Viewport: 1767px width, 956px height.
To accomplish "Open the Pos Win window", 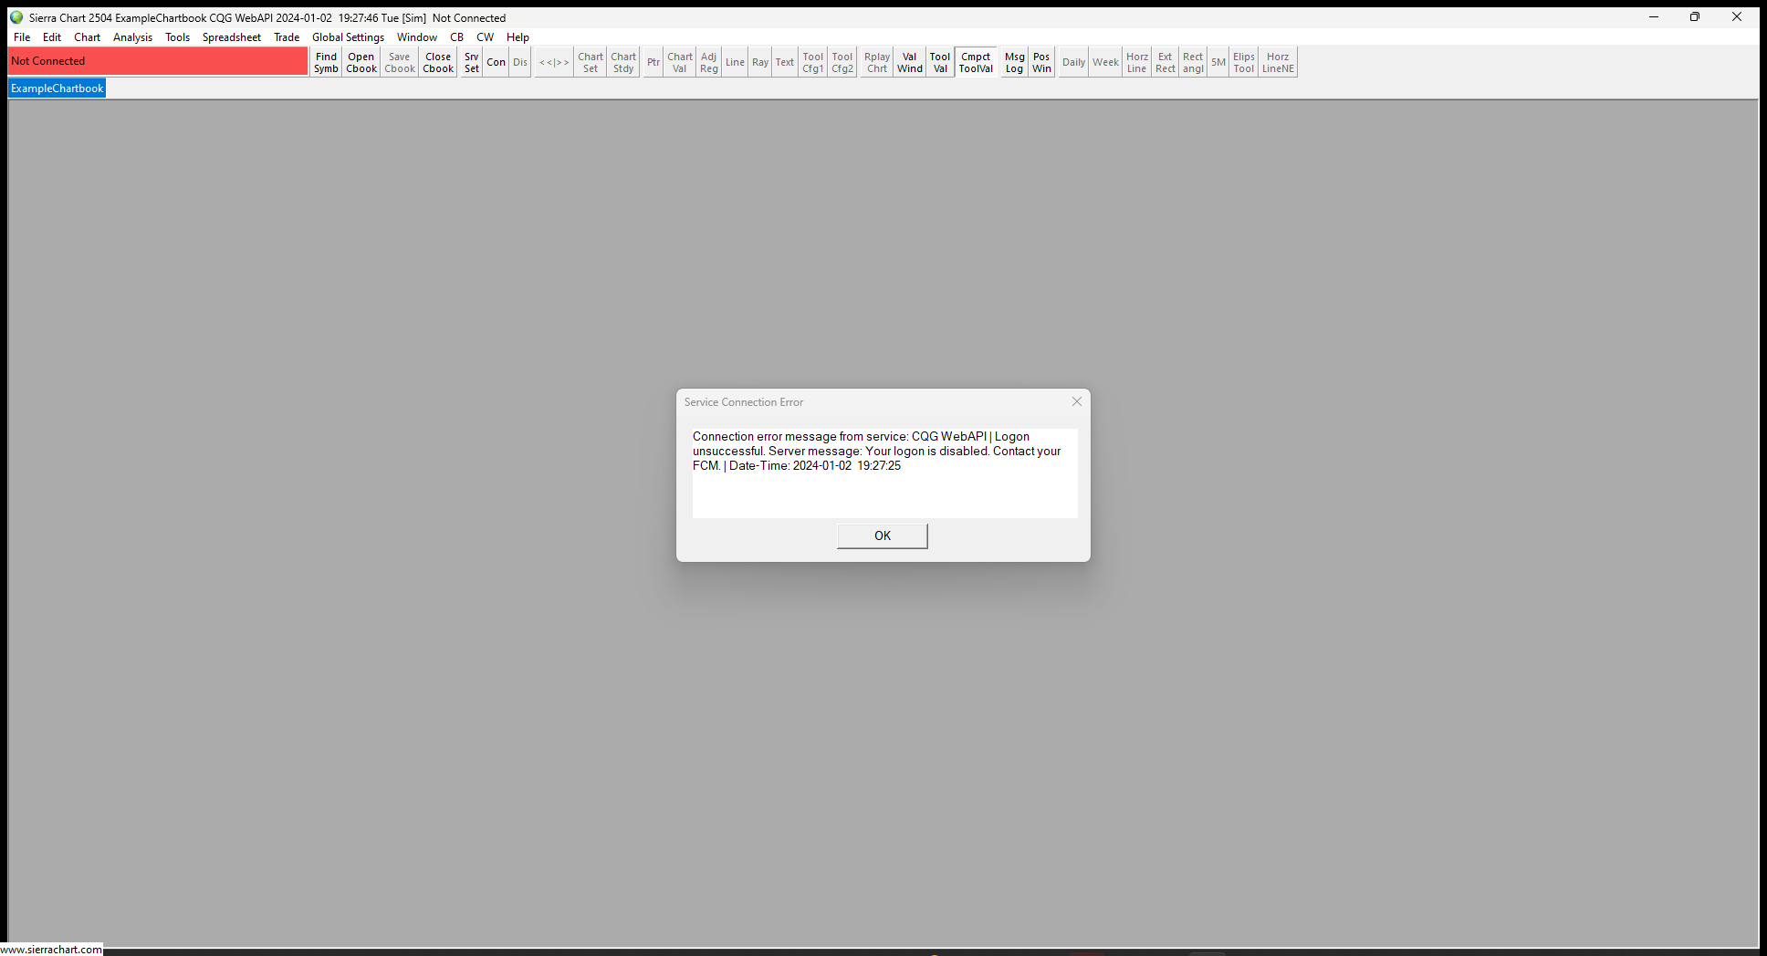I will (x=1041, y=62).
